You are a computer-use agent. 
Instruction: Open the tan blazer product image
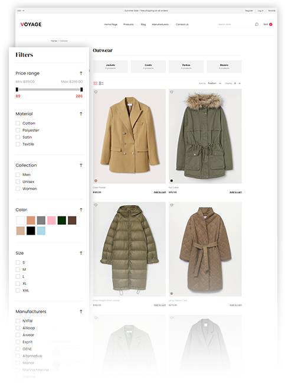pos(129,137)
